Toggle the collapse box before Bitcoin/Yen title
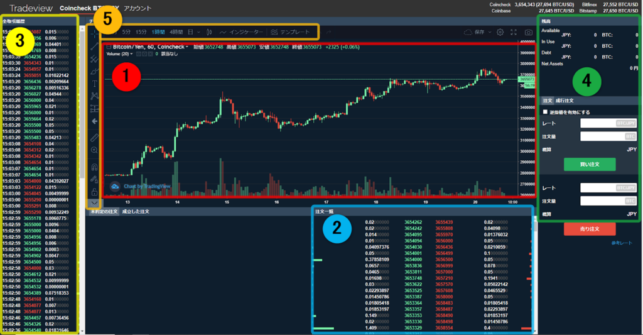This screenshot has width=643, height=335. click(109, 47)
